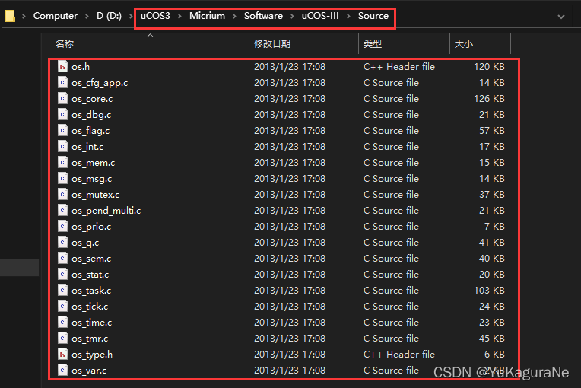
Task: Click the folder icon in address bar
Action: (x=11, y=16)
